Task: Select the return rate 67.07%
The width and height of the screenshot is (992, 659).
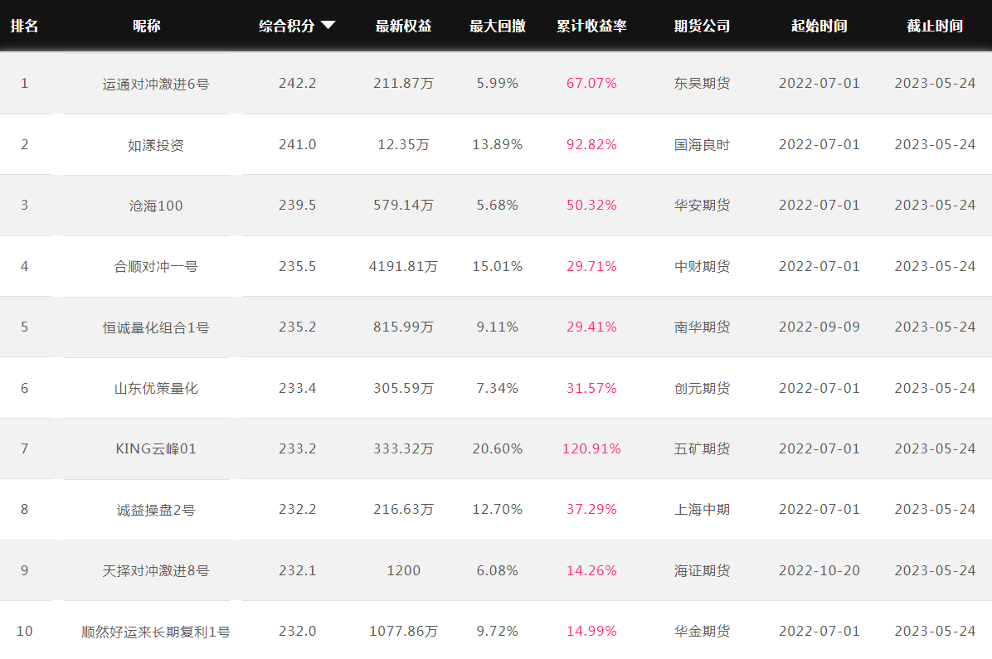Action: click(x=591, y=84)
